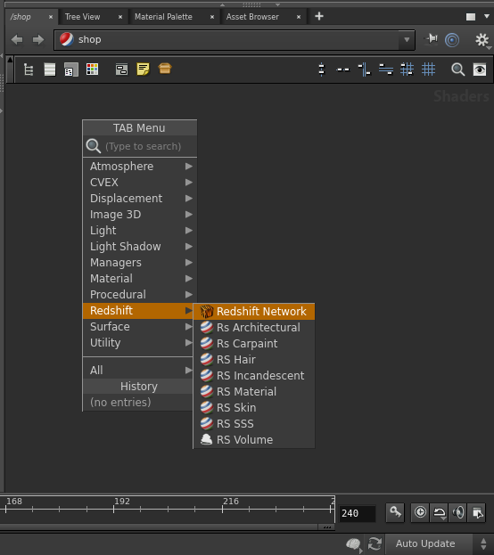The image size is (494, 555).
Task: Expand the Displacement submenu
Action: pyautogui.click(x=140, y=198)
